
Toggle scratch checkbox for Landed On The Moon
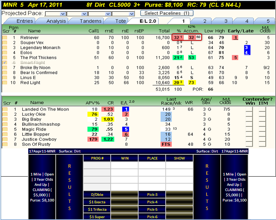pyautogui.click(x=5, y=109)
